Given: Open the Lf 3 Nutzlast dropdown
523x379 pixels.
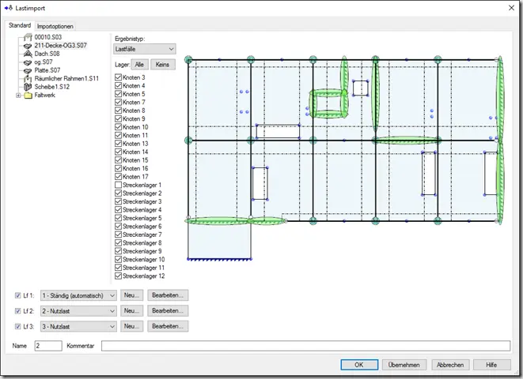Looking at the screenshot, I should [78, 327].
